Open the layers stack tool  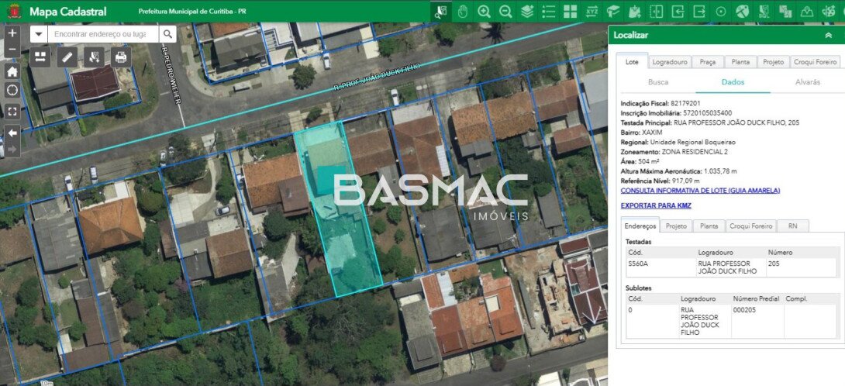[x=527, y=12]
